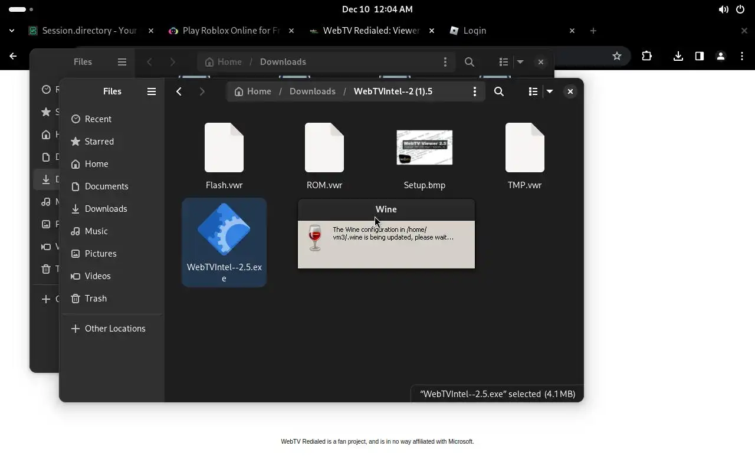Click Home breadcrumb in back Files window
The image size is (755, 472).
223,62
